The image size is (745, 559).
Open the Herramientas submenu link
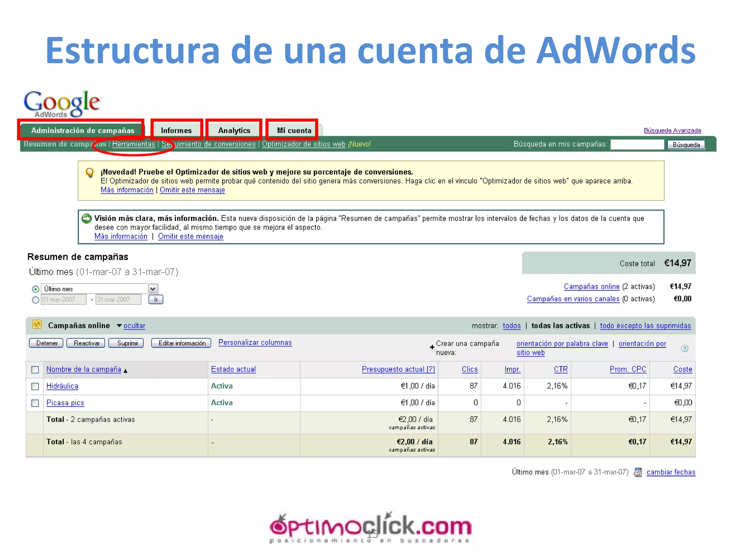[x=134, y=144]
